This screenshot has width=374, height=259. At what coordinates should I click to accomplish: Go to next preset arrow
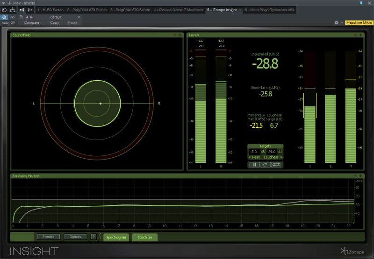coord(31,17)
